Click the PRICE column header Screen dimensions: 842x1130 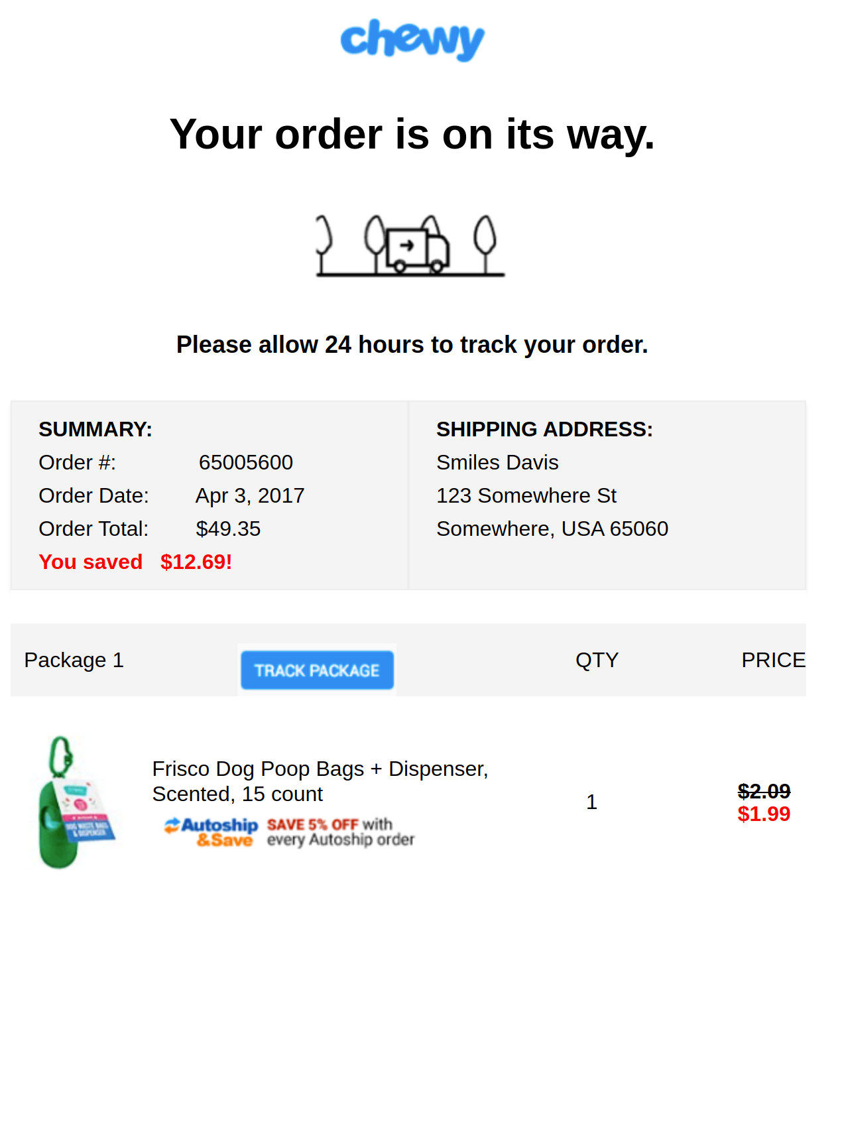coord(772,660)
